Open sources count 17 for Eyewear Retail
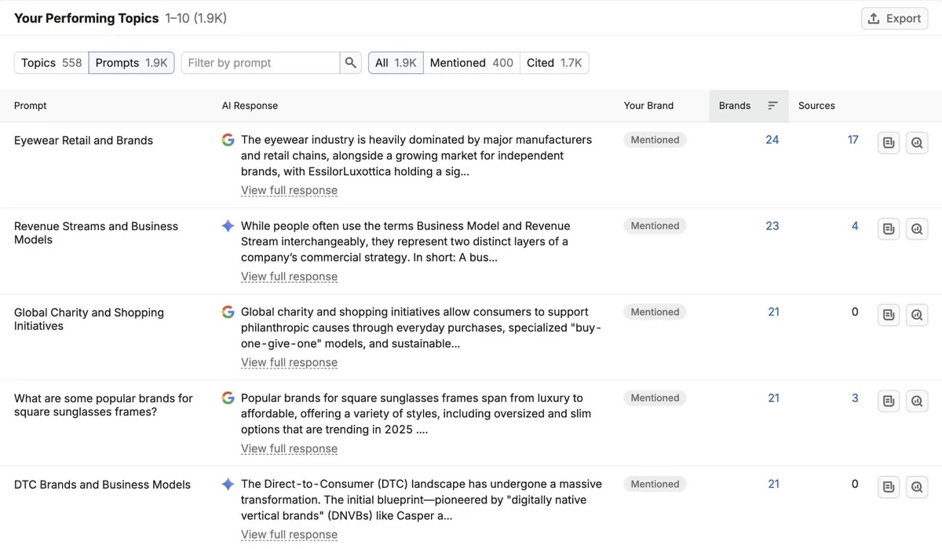The image size is (942, 549). click(853, 140)
